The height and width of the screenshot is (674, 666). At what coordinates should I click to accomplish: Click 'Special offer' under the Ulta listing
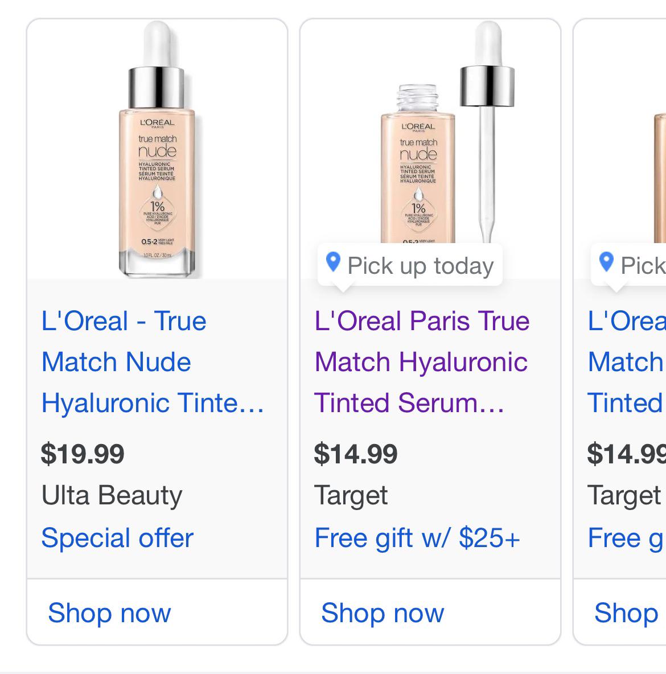[116, 537]
